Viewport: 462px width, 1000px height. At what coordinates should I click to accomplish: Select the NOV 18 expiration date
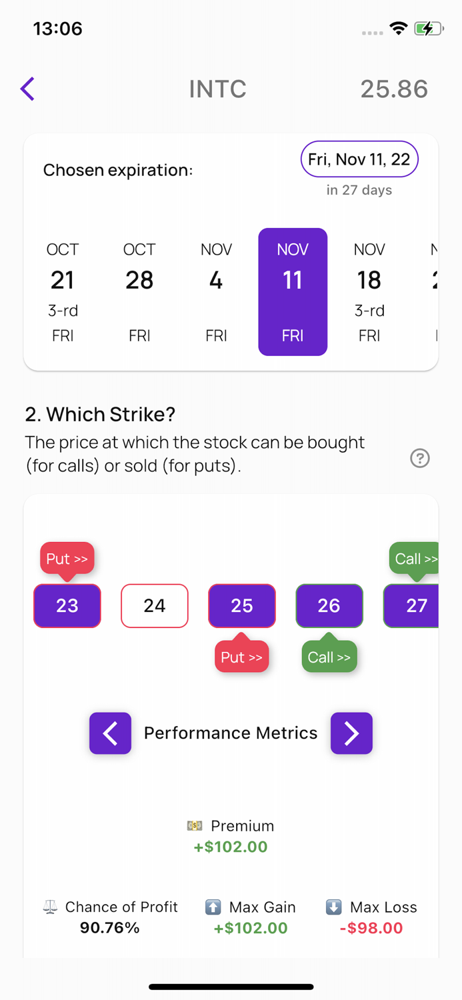[x=369, y=291]
